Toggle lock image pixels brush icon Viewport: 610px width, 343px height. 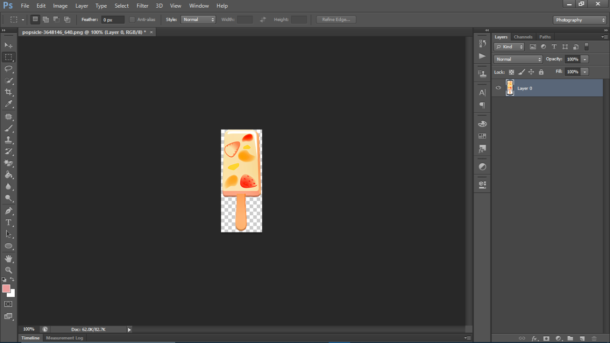[x=521, y=72]
